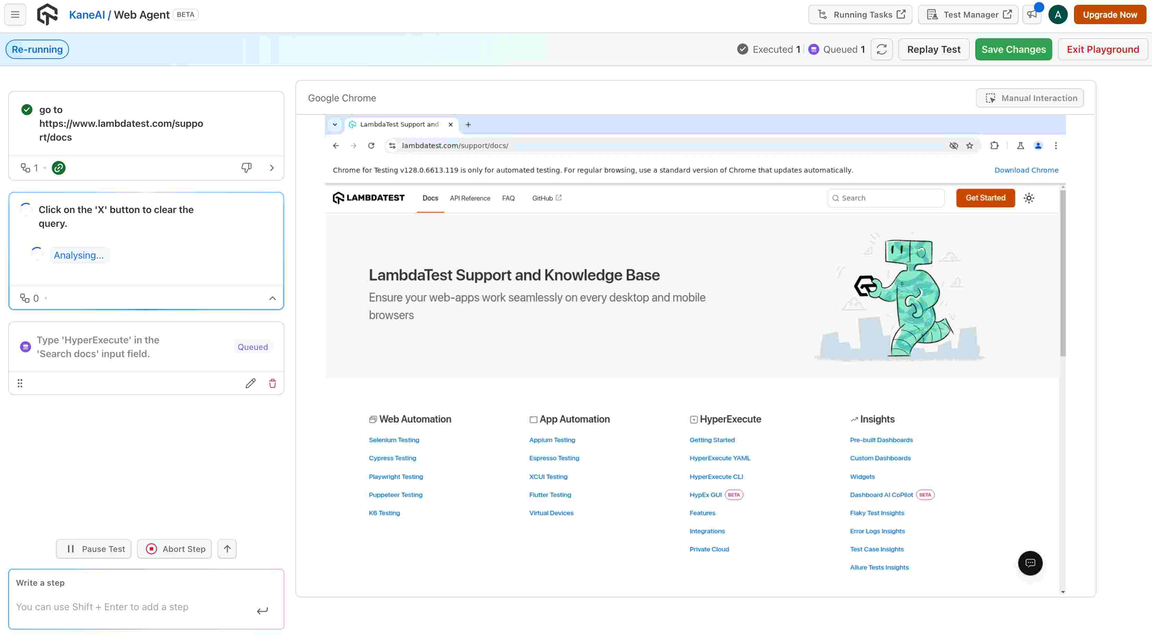Viewport: 1152px width, 635px height.
Task: Delete the queued step with trash icon
Action: point(272,384)
